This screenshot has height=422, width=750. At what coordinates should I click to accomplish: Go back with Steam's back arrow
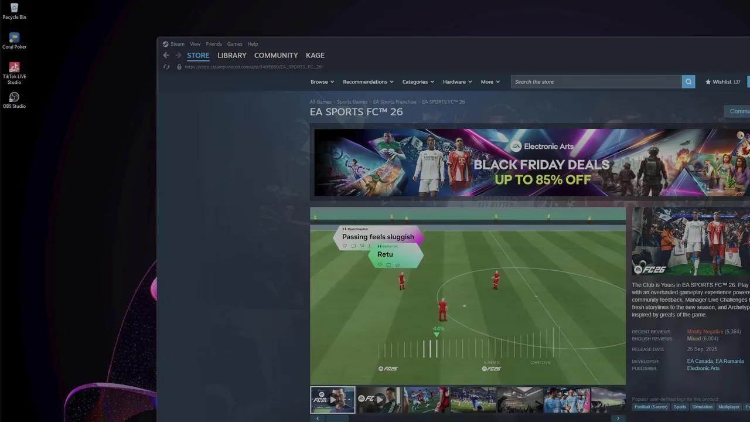166,55
